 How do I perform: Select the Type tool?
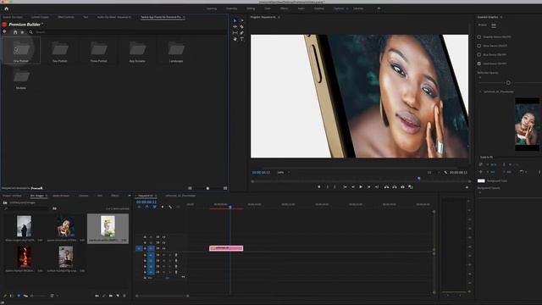(x=241, y=39)
